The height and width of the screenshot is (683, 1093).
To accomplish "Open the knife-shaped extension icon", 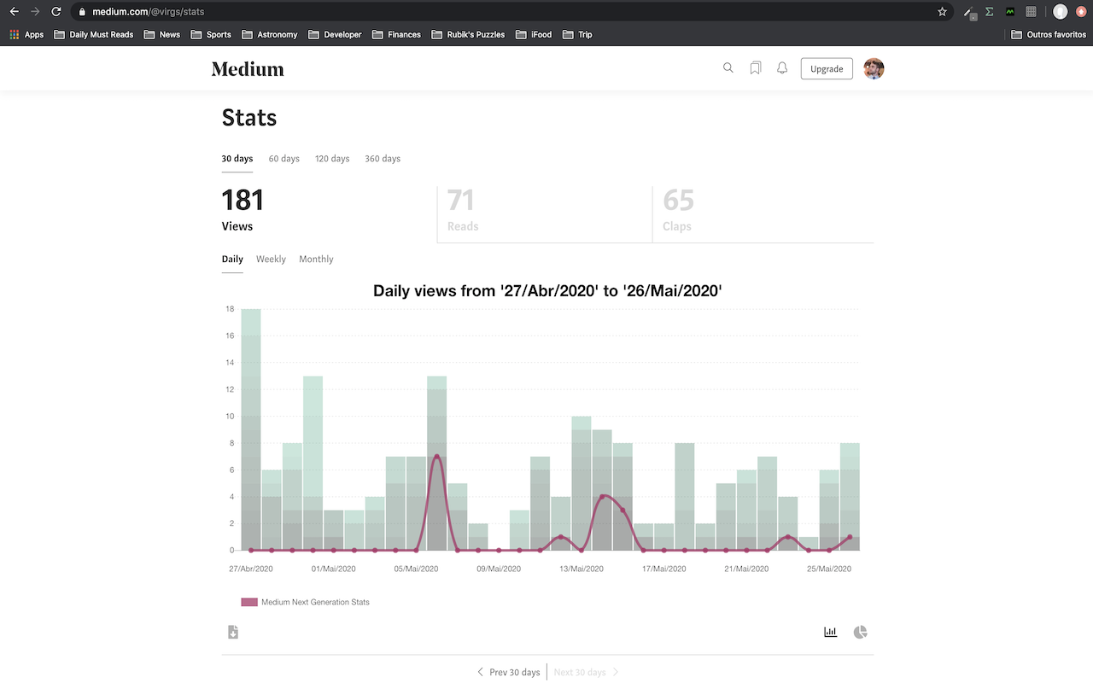I will pos(968,12).
